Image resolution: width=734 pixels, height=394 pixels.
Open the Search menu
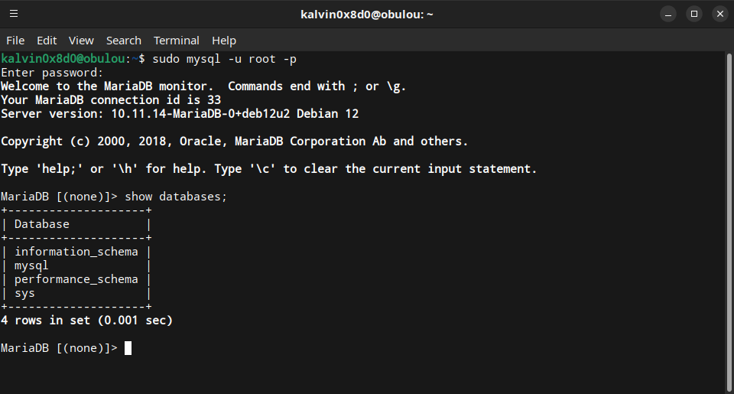click(x=123, y=41)
